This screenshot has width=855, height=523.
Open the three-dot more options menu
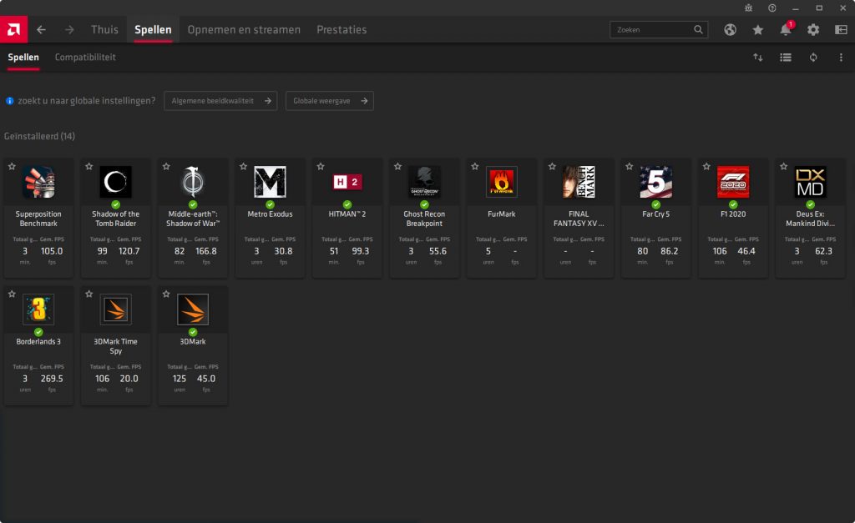840,58
